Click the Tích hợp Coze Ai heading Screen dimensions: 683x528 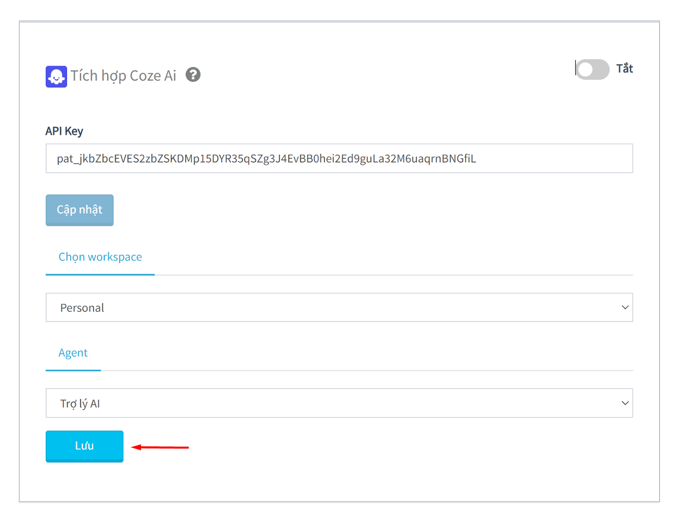click(x=123, y=75)
